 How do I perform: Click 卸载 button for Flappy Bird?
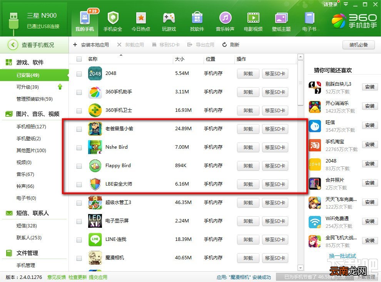(248, 166)
